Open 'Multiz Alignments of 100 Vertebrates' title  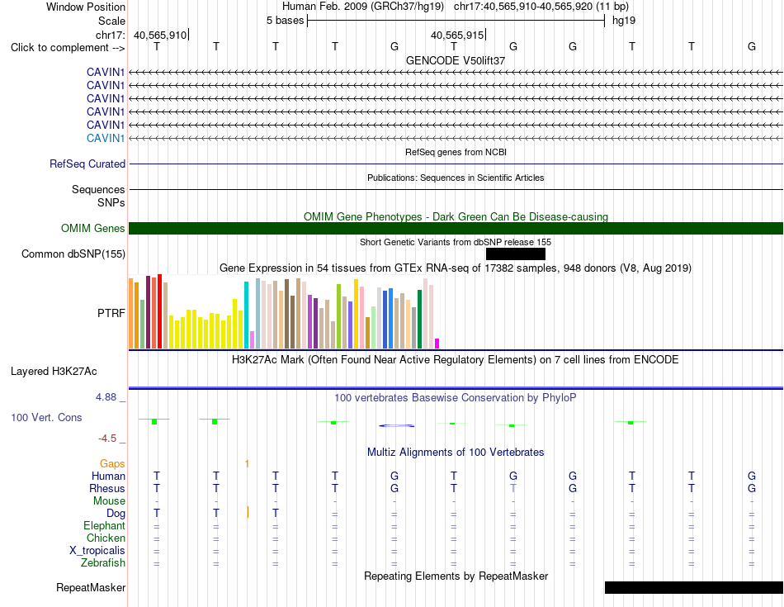click(x=456, y=453)
